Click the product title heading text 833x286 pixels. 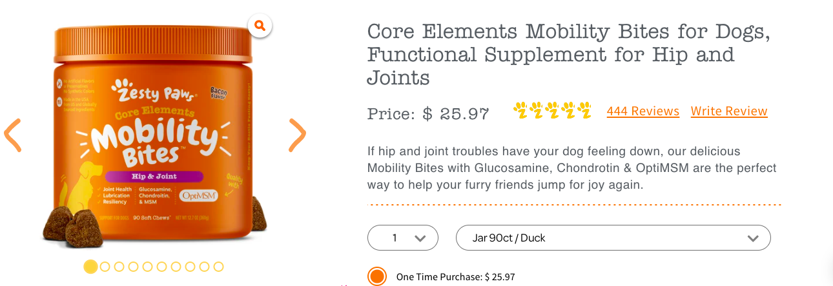[x=568, y=53]
